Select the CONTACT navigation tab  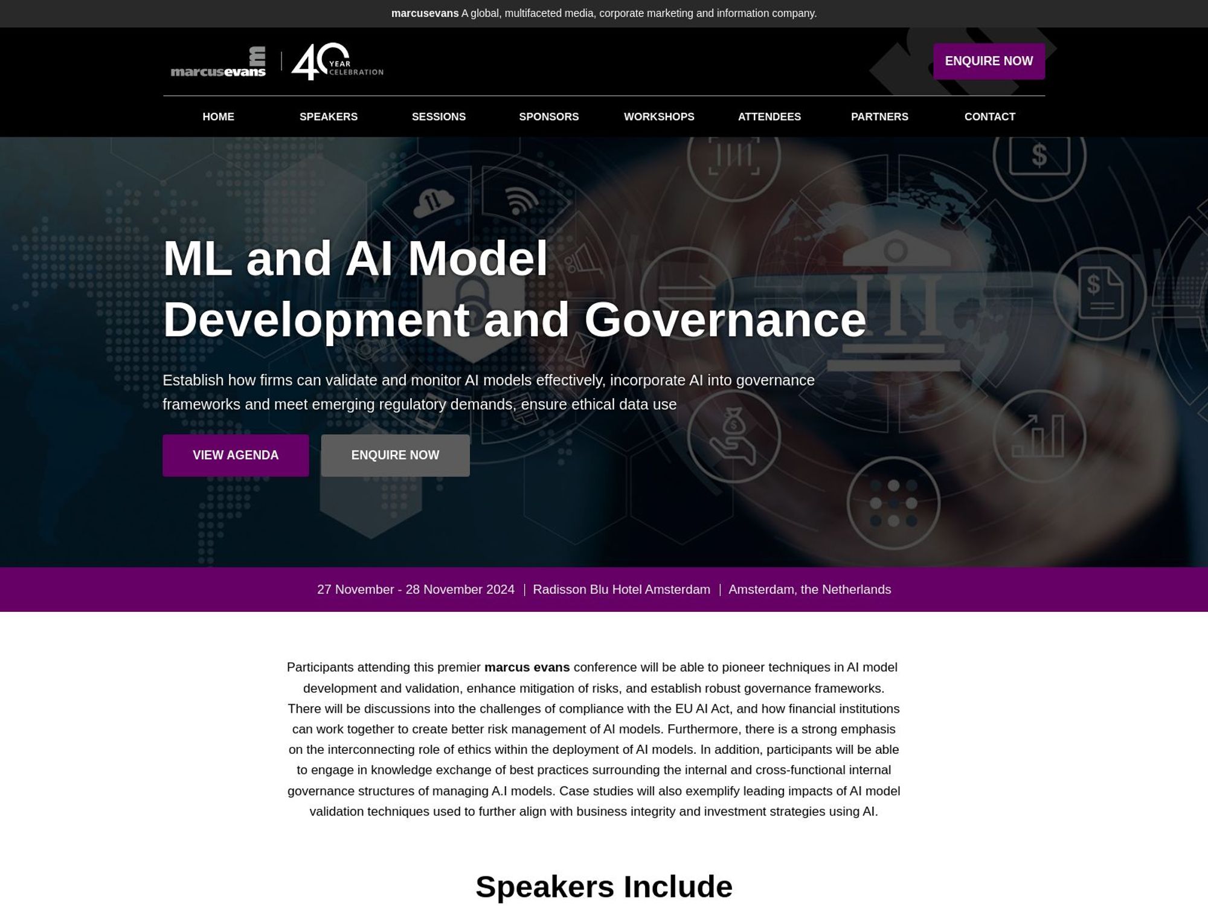pyautogui.click(x=989, y=116)
